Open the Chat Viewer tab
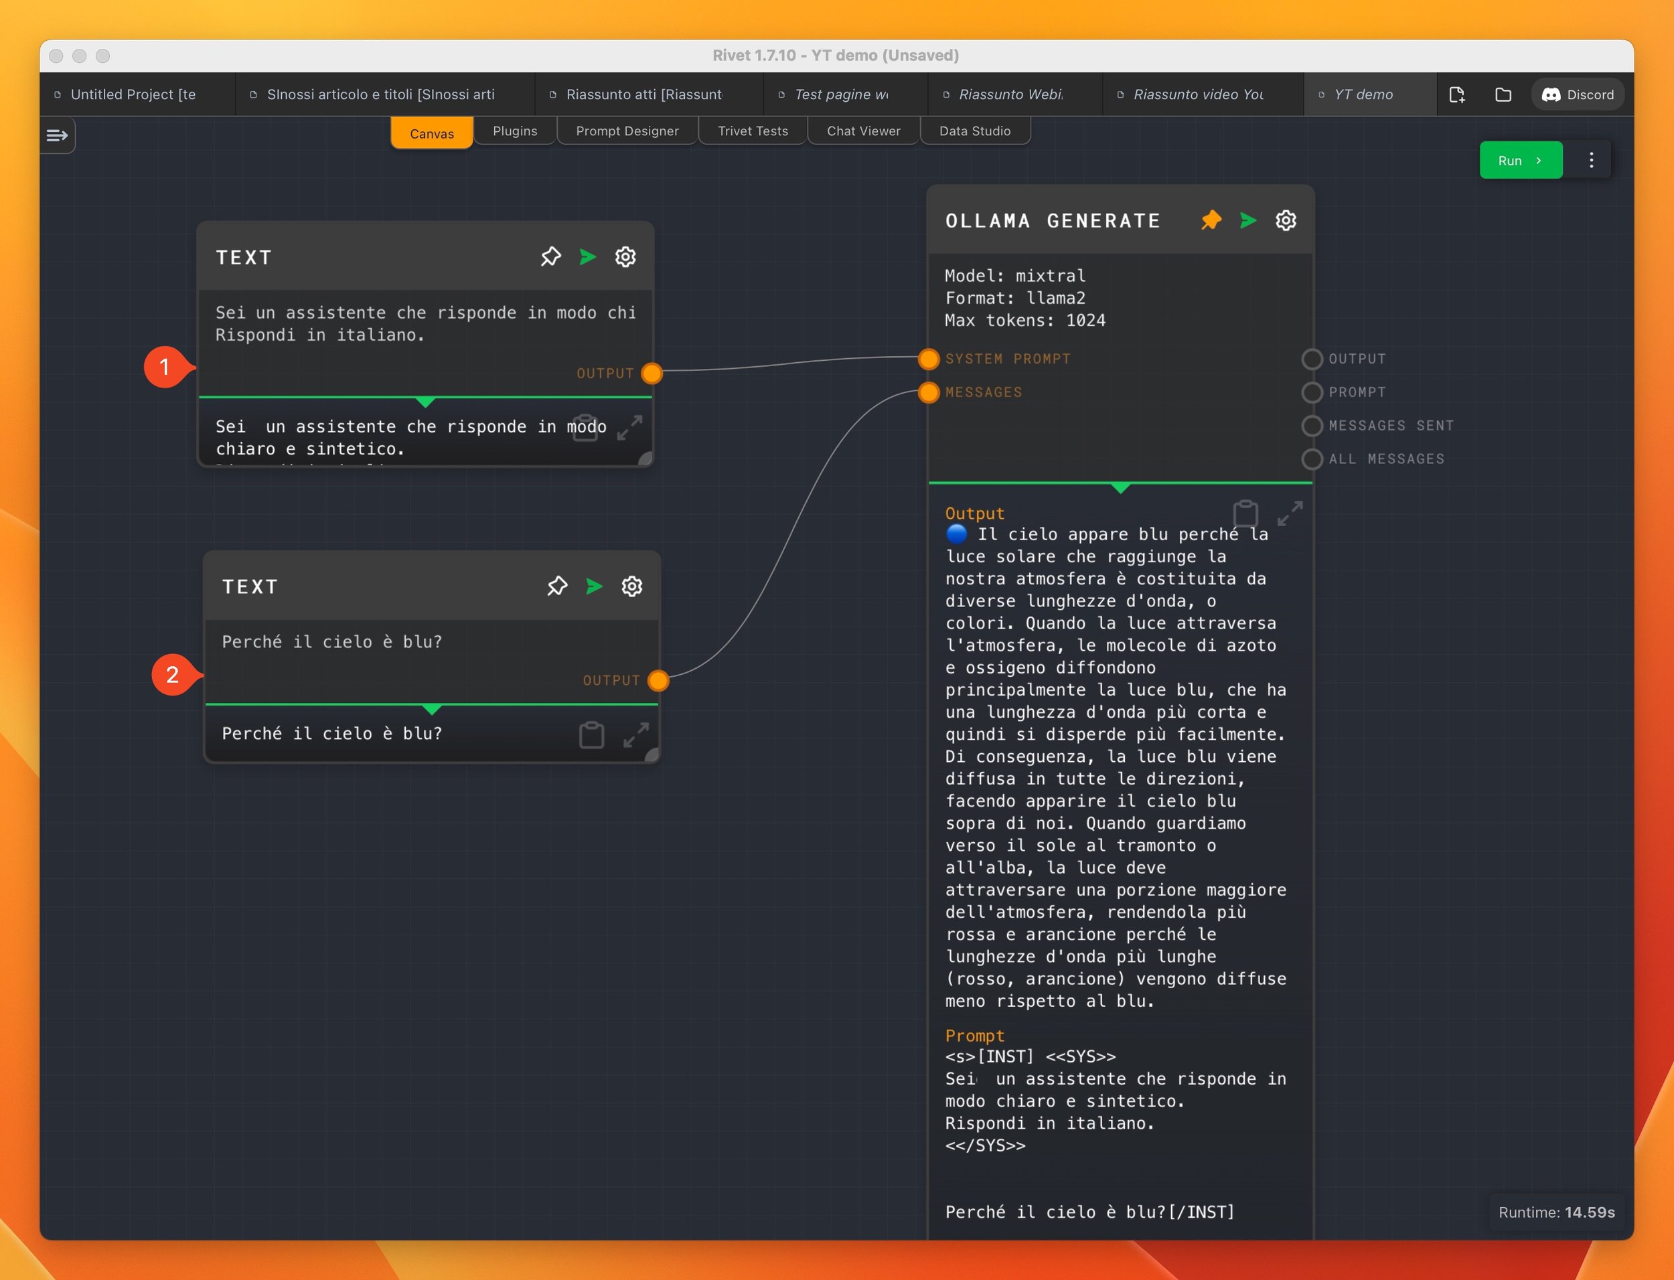 pos(863,131)
